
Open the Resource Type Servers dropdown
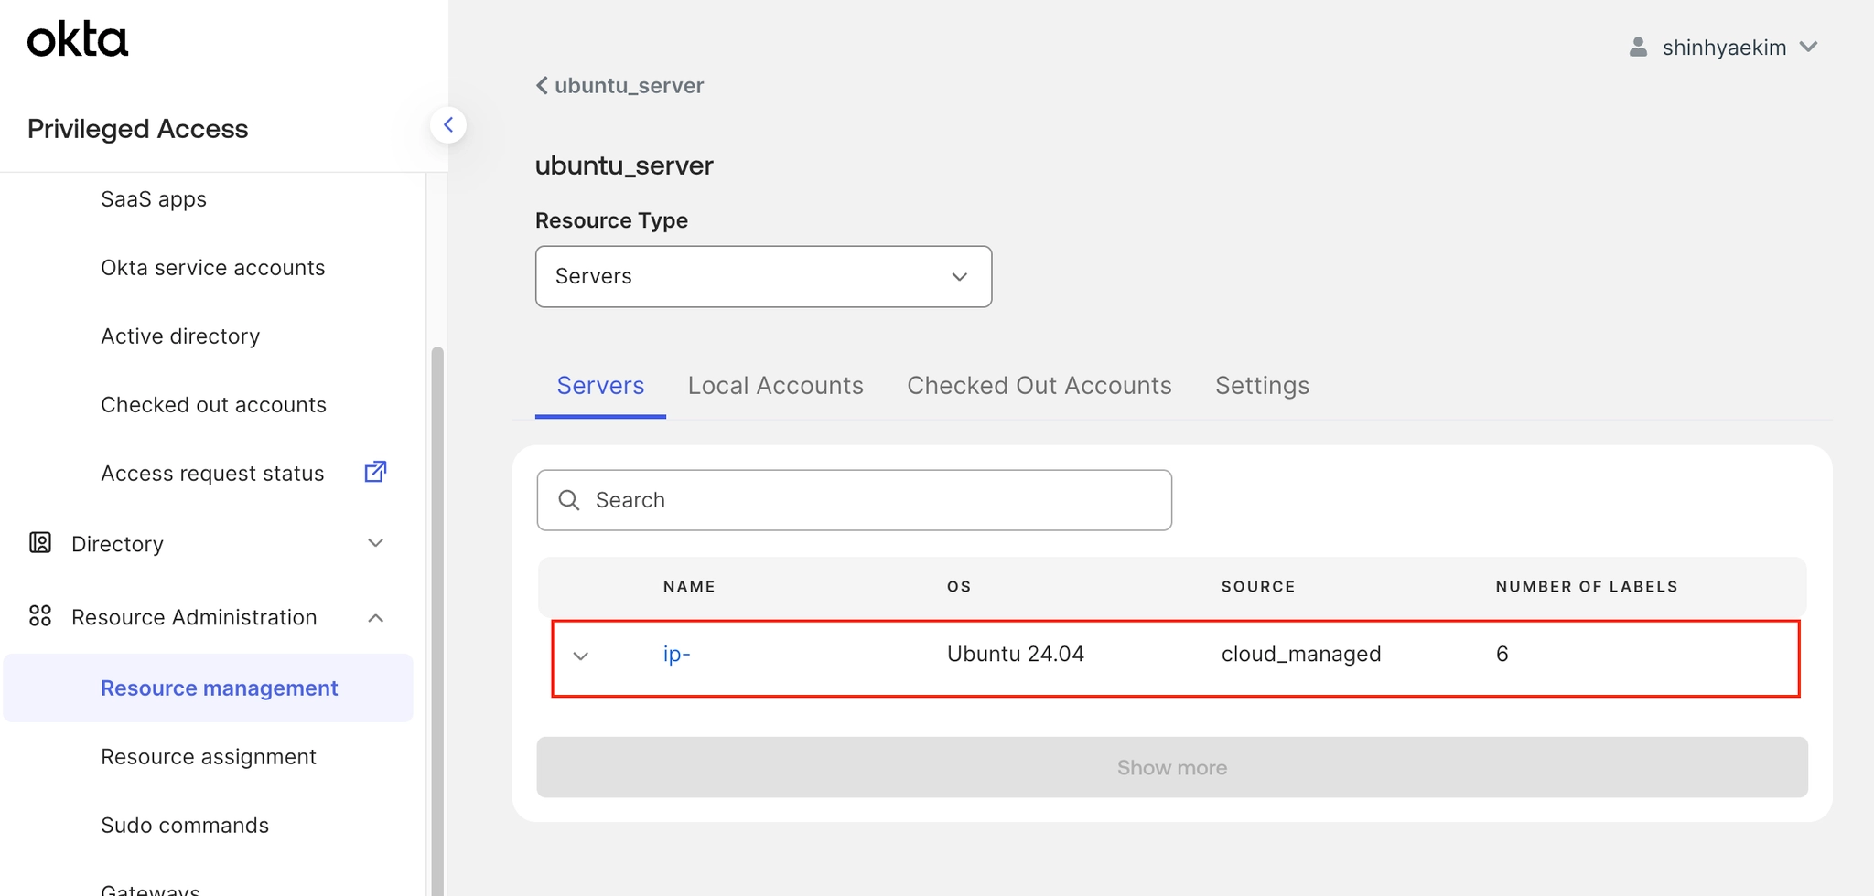click(763, 276)
